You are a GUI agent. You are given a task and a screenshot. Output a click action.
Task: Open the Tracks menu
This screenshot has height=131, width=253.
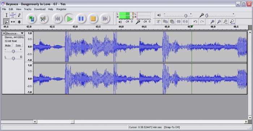click(x=27, y=9)
